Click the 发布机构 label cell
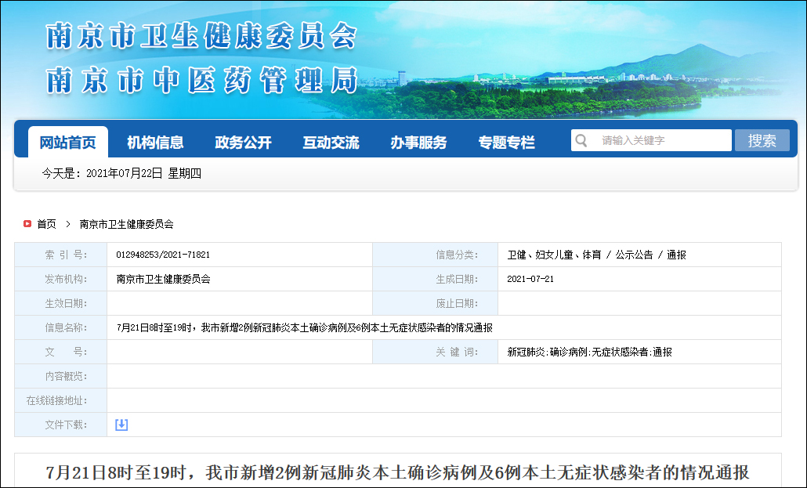 coord(61,279)
